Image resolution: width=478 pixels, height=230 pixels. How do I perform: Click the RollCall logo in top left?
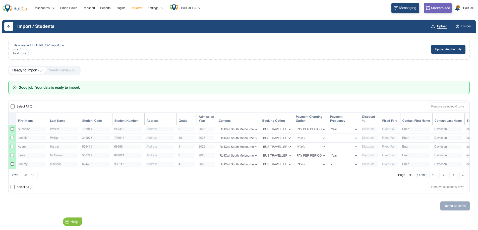[16, 8]
